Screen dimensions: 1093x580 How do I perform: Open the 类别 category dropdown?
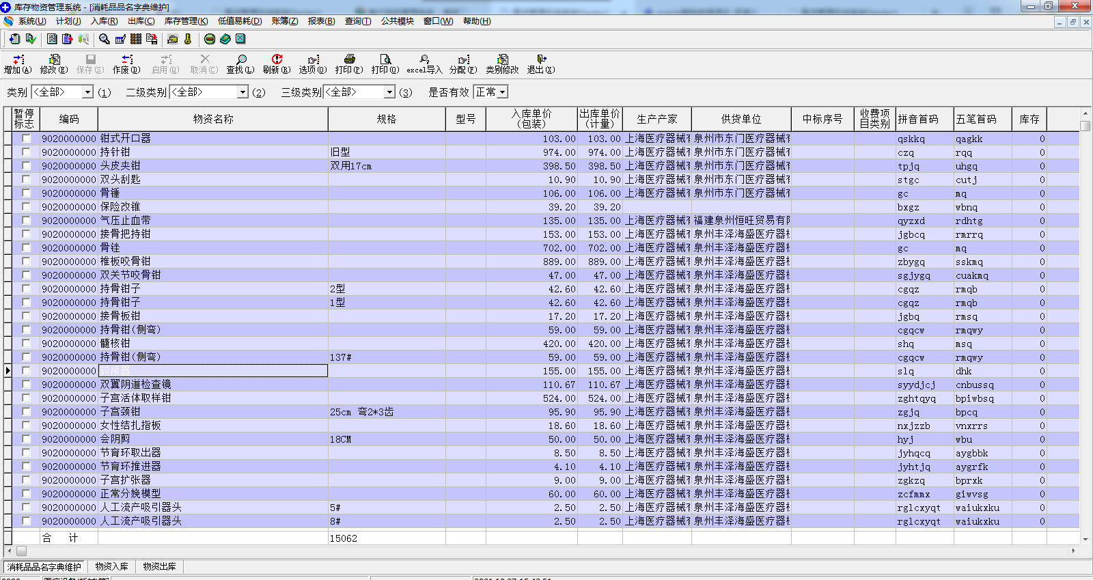point(87,92)
